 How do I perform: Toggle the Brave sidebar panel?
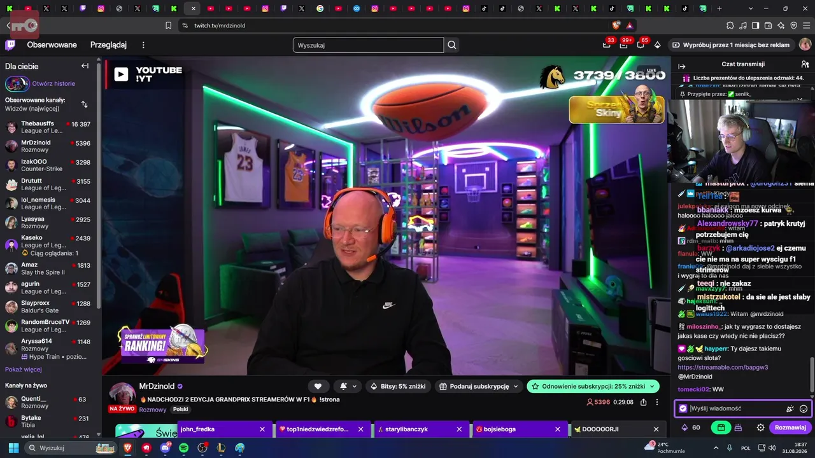tap(755, 25)
